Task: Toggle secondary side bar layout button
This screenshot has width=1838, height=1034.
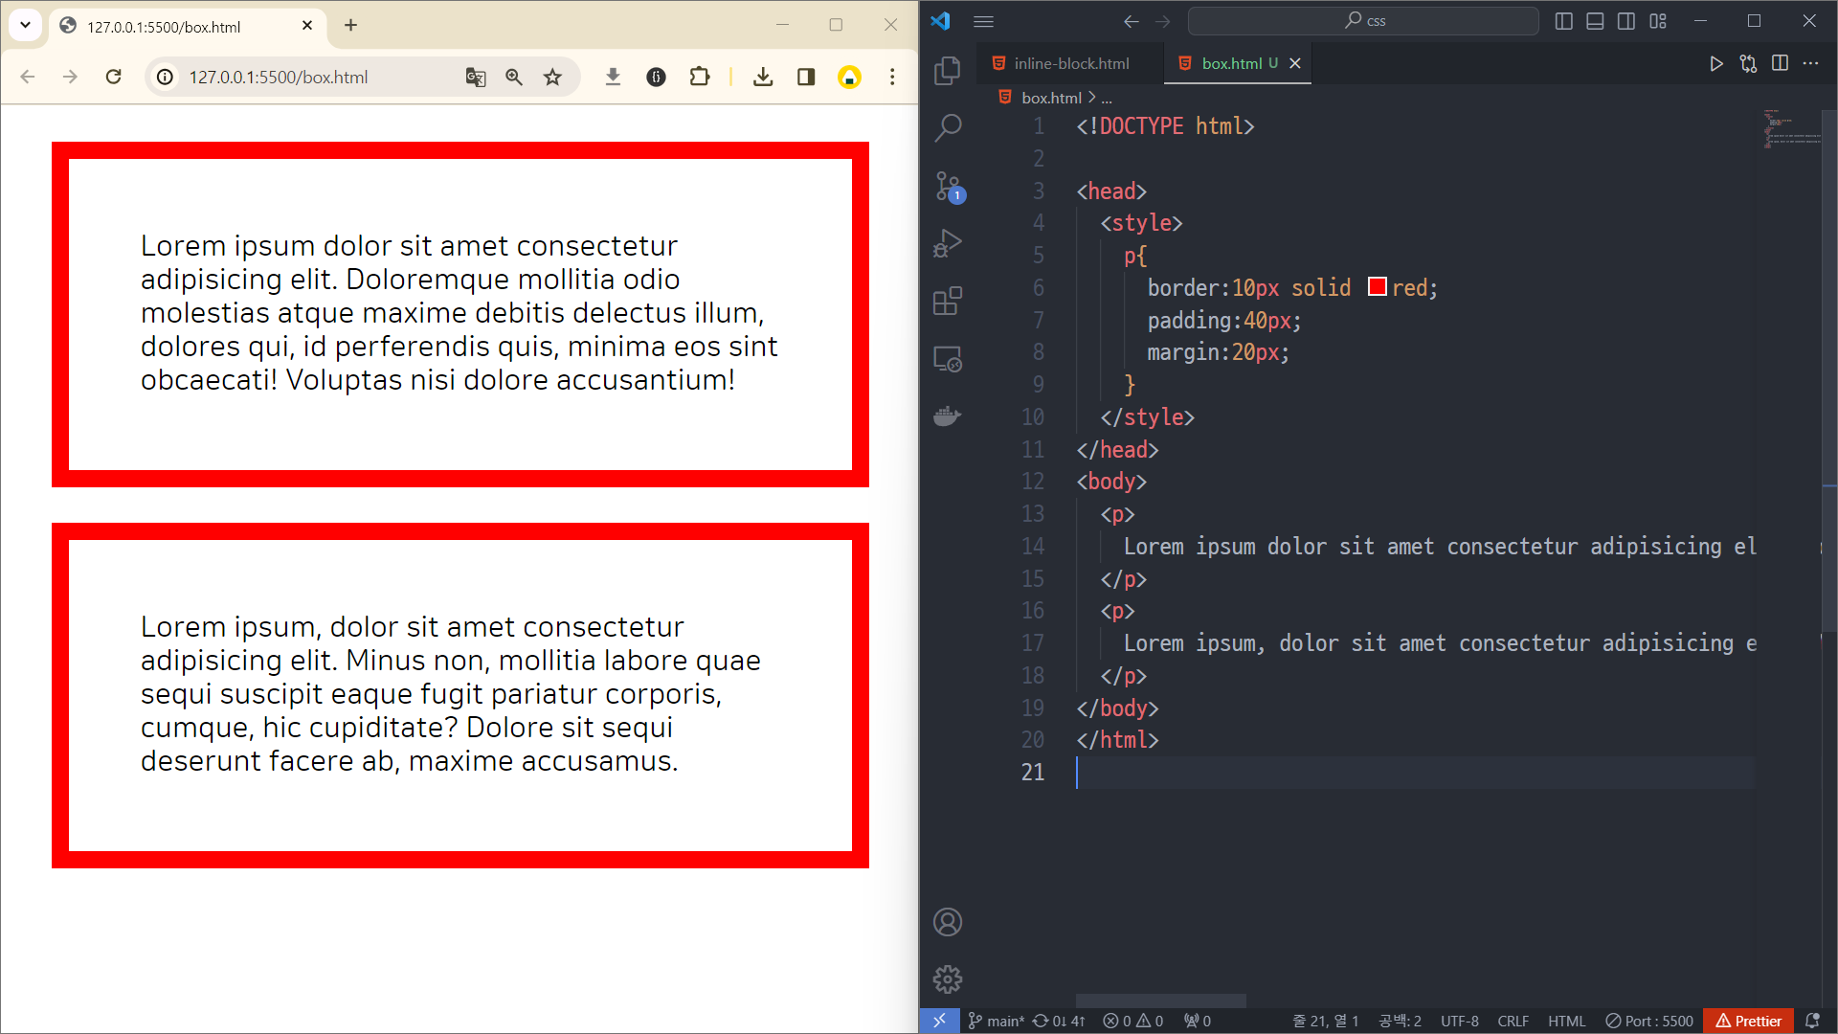Action: [x=1626, y=21]
